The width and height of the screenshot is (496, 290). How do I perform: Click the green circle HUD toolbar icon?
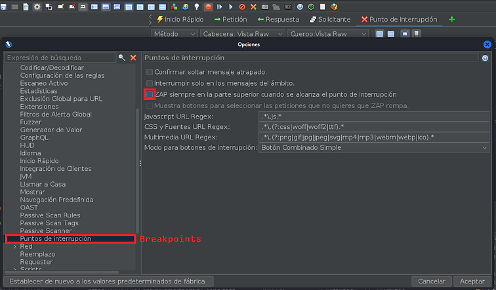pyautogui.click(x=311, y=7)
